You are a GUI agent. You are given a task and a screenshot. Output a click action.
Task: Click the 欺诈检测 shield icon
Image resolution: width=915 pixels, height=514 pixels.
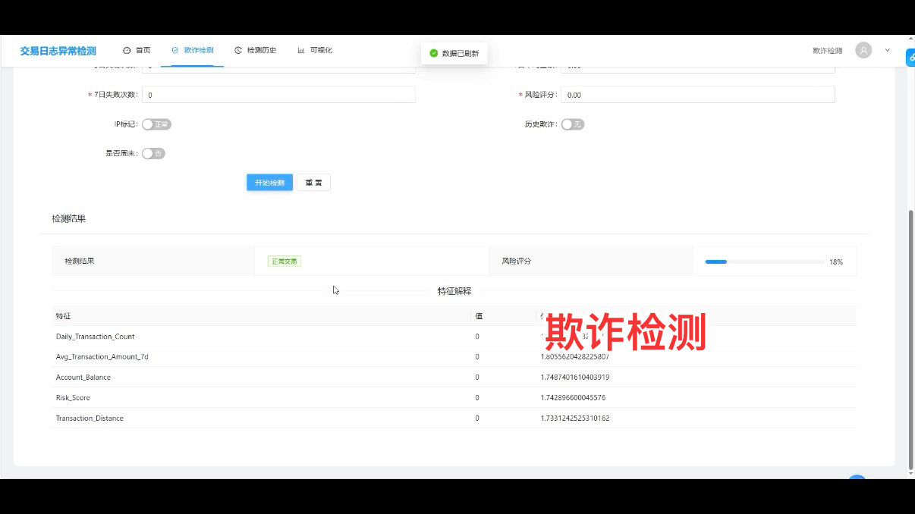pyautogui.click(x=175, y=50)
